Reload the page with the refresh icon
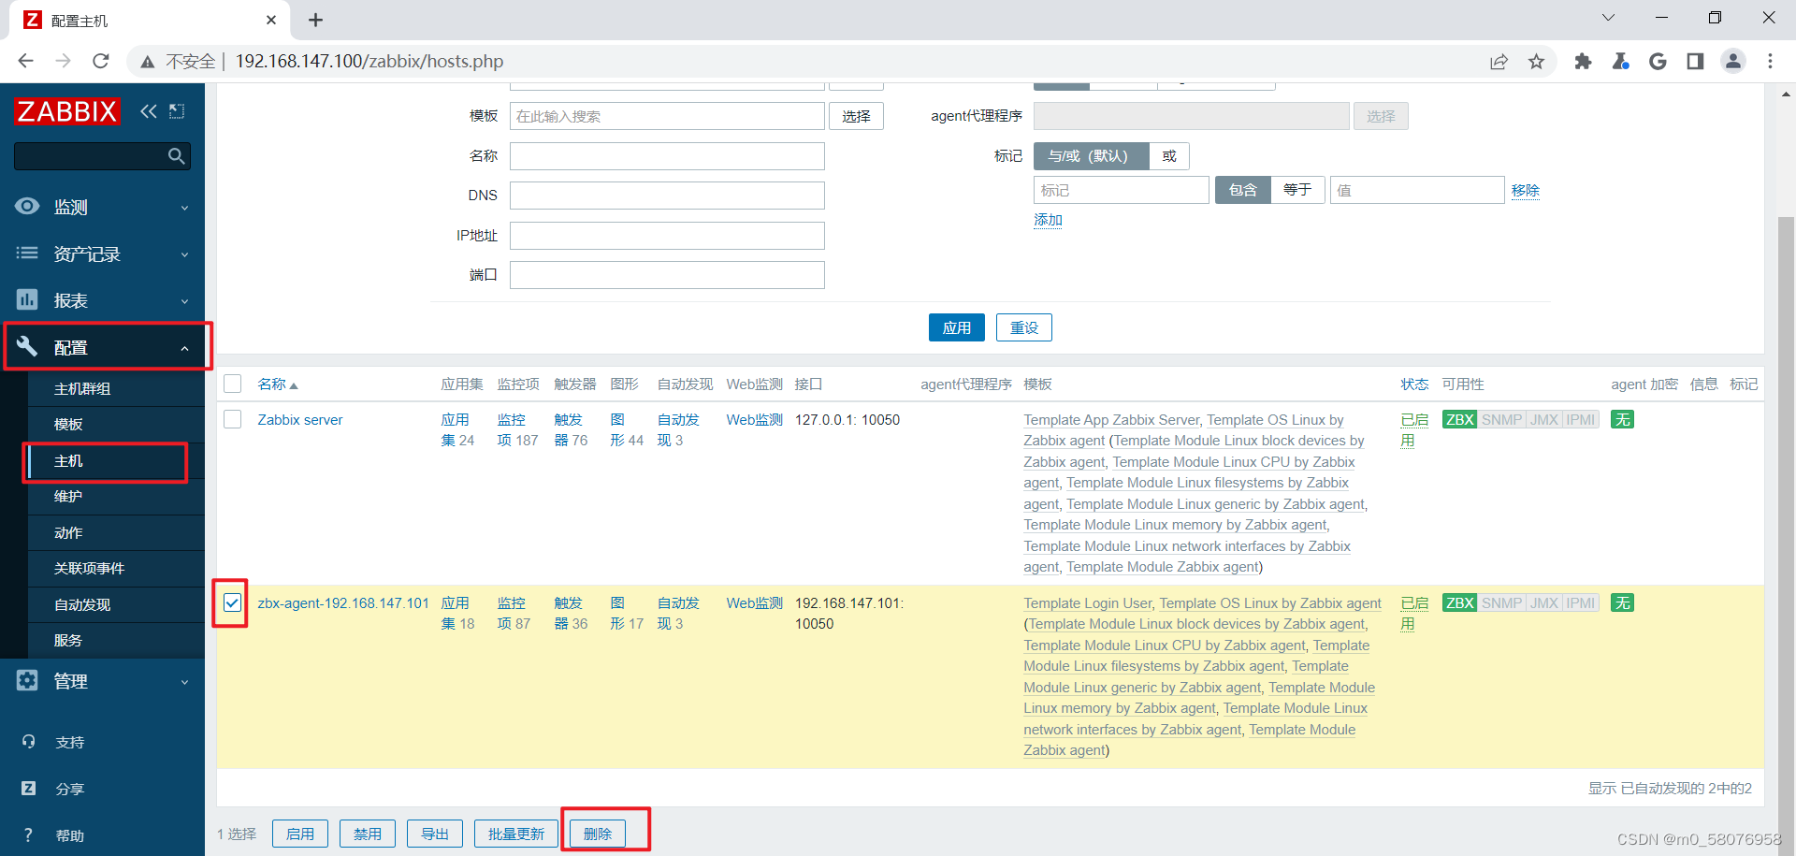Viewport: 1796px width, 856px height. tap(101, 61)
